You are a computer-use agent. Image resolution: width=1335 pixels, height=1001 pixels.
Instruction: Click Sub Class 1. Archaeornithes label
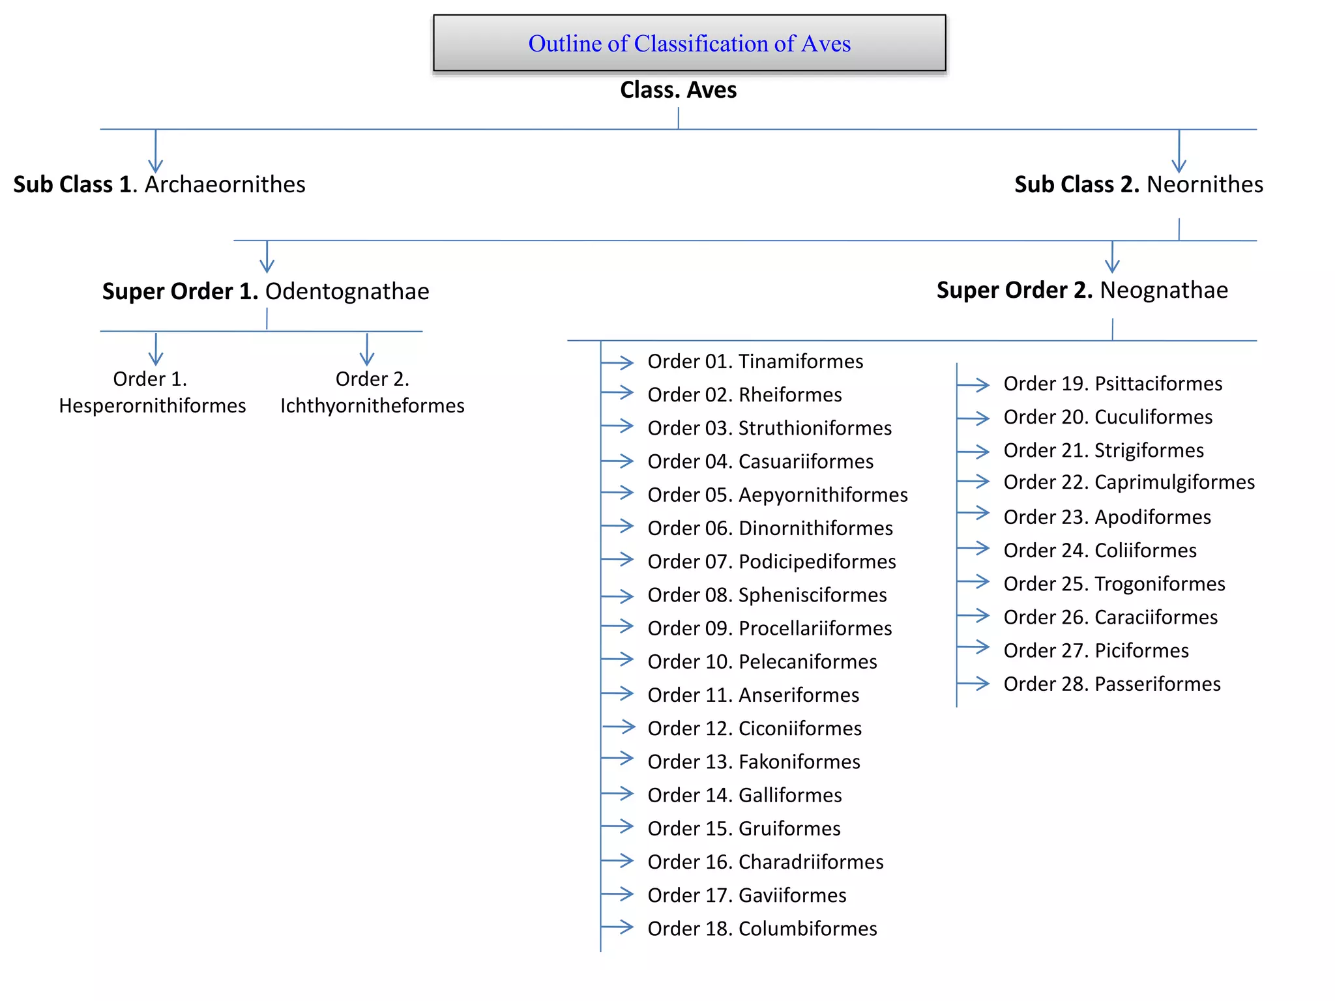159,184
